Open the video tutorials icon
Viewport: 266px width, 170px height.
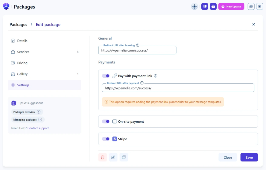click(213, 6)
